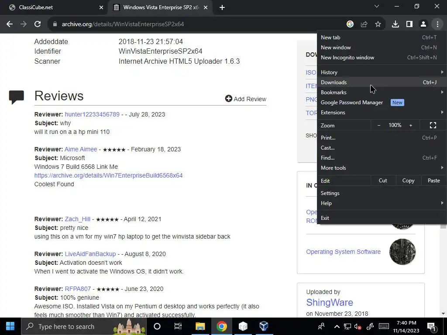Close the Windows Vista Enterprise tab
Image resolution: width=447 pixels, height=335 pixels.
[206, 7]
